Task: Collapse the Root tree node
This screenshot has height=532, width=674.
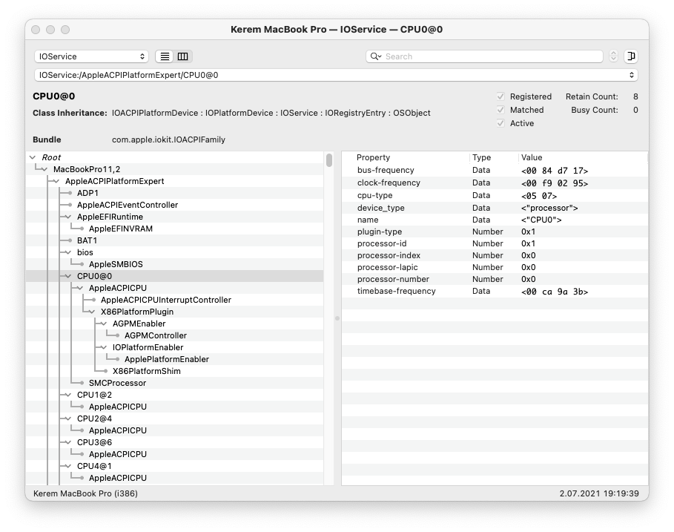Action: point(31,157)
